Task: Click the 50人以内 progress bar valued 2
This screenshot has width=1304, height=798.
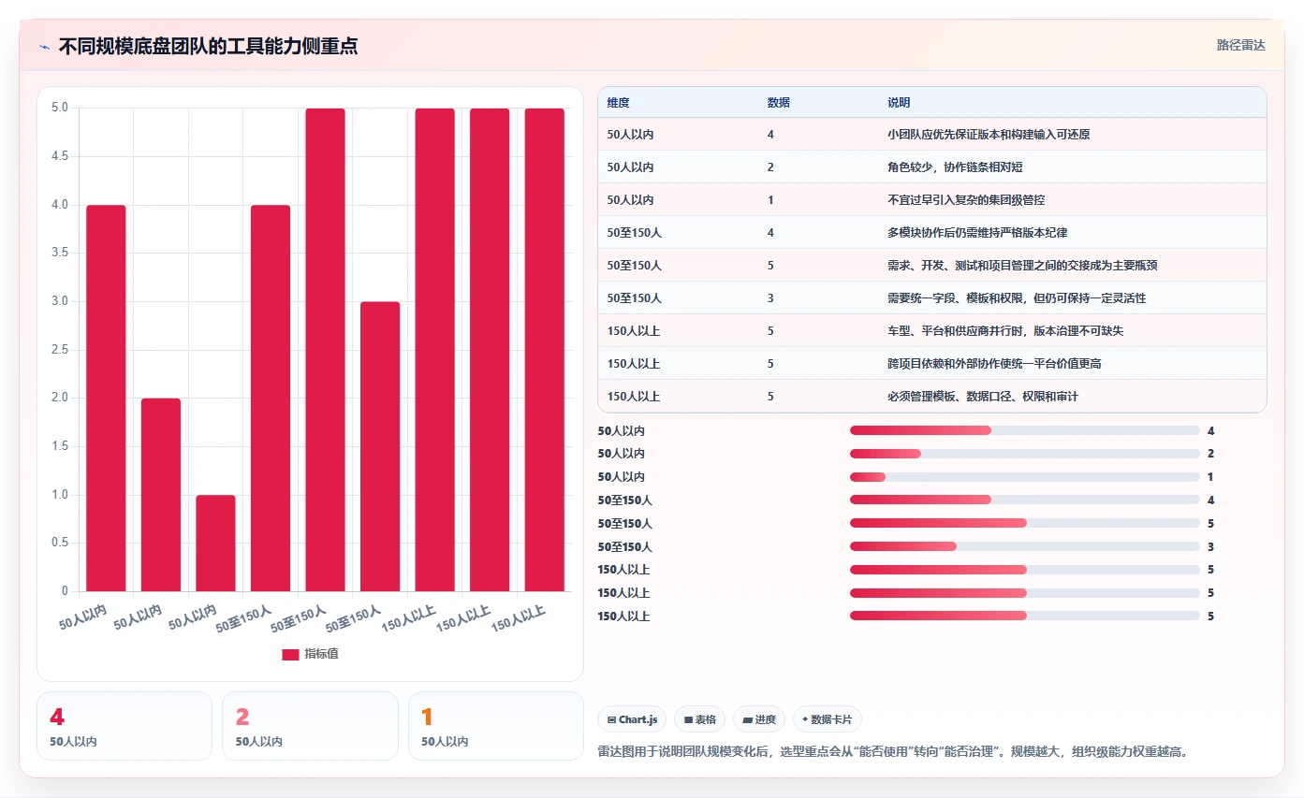Action: (x=1025, y=454)
